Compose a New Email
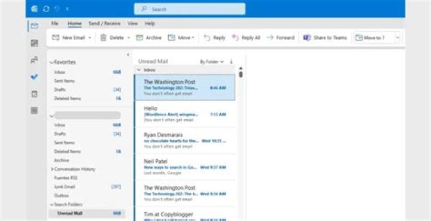The width and height of the screenshot is (431, 221). pos(69,38)
